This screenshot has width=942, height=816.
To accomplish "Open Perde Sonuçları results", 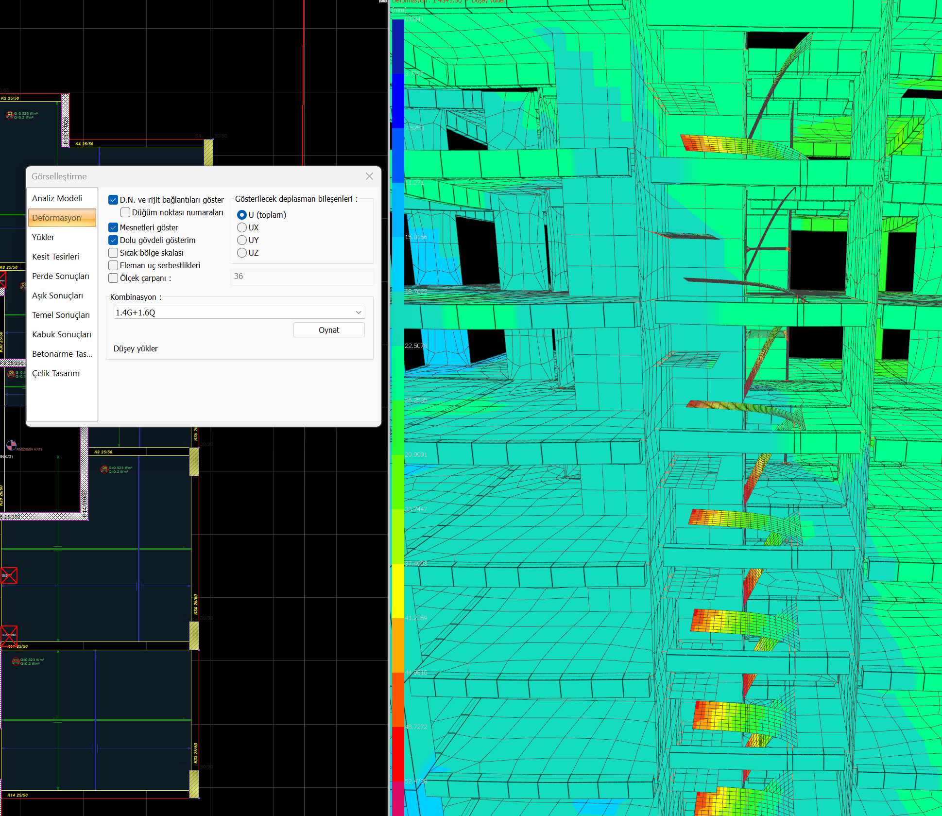I will [62, 276].
